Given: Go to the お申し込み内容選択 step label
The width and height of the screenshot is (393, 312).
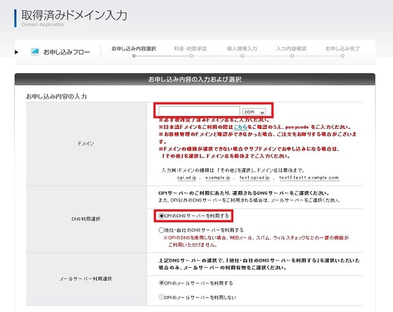Looking at the screenshot, I should click(x=133, y=48).
